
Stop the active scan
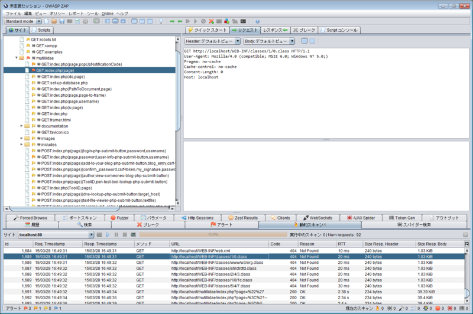(125, 234)
